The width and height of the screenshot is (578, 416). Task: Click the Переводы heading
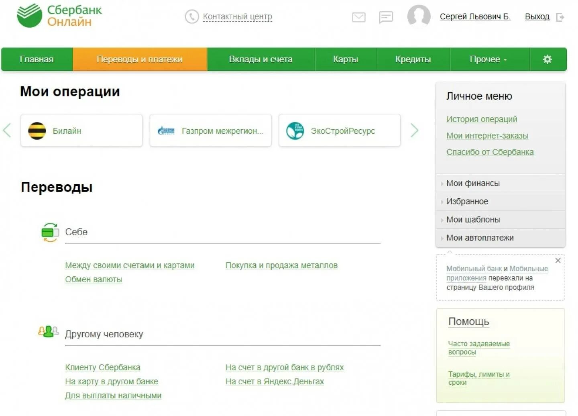pos(57,187)
